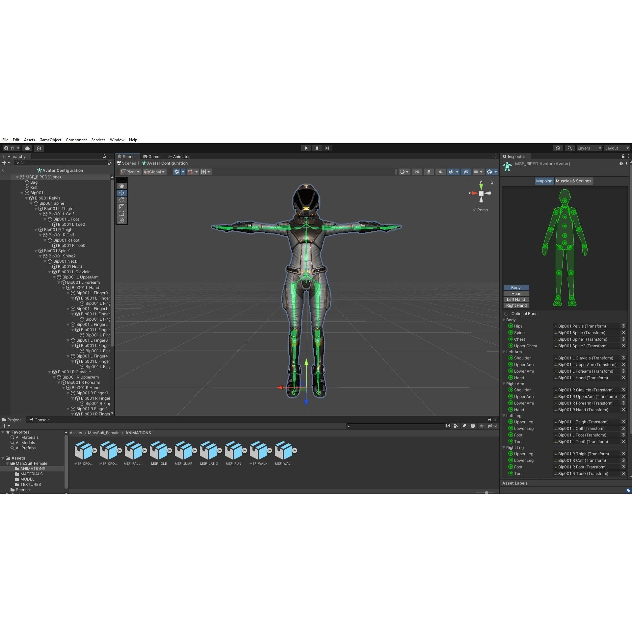632x632 pixels.
Task: Switch to the Game tab
Action: coord(151,156)
